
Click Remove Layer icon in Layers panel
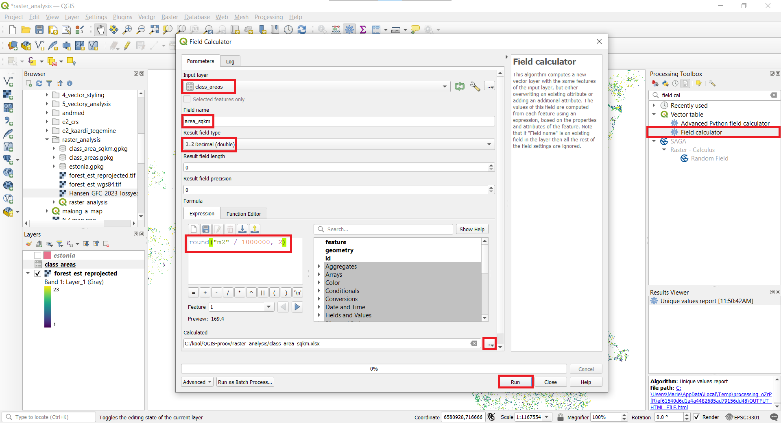click(x=106, y=244)
